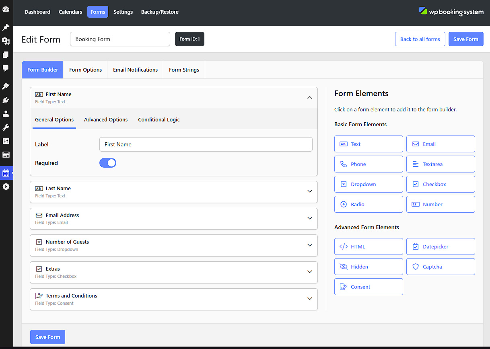Click the WP Booking System logo

coord(451,12)
